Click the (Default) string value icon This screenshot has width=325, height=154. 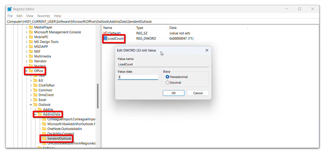pos(105,33)
